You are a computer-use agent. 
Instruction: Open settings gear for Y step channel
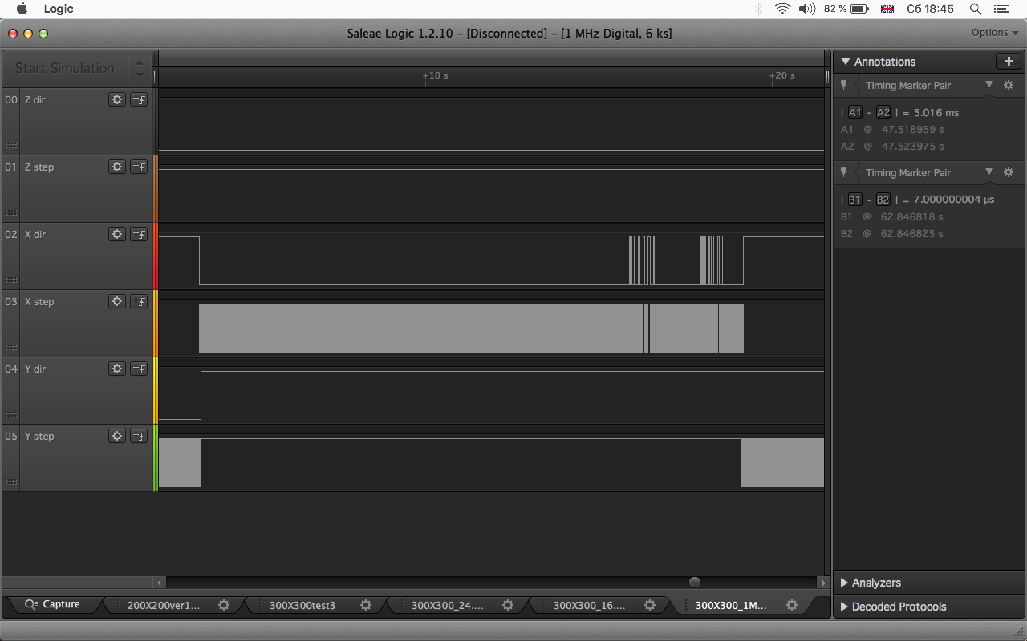pyautogui.click(x=117, y=436)
